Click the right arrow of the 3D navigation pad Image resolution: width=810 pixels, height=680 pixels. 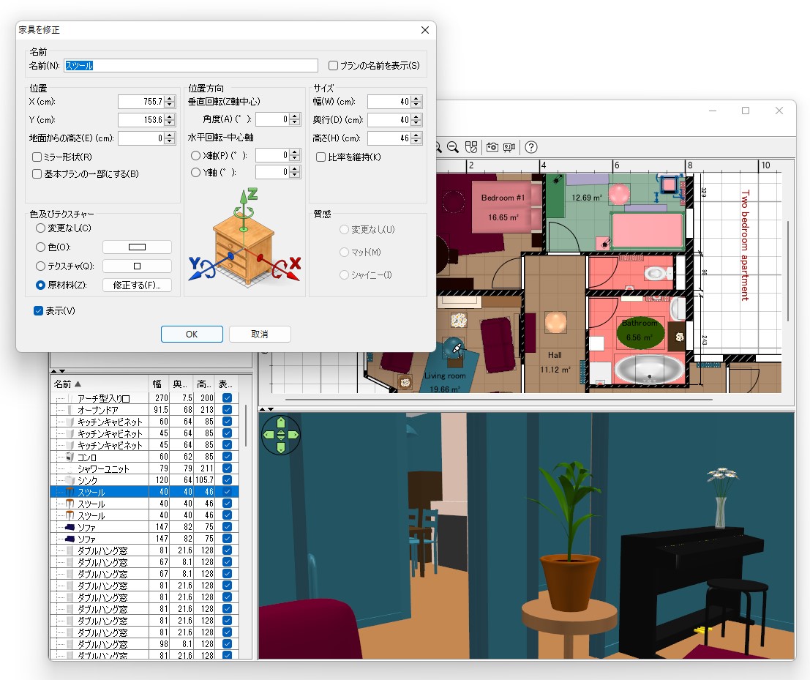(293, 435)
